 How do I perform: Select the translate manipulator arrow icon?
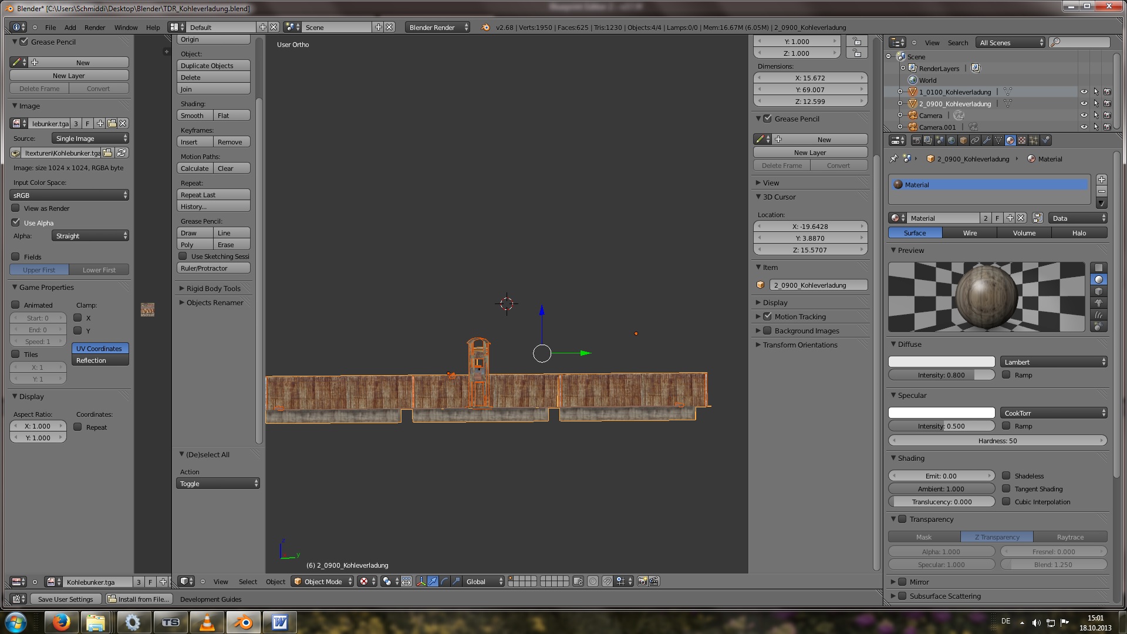click(x=433, y=582)
